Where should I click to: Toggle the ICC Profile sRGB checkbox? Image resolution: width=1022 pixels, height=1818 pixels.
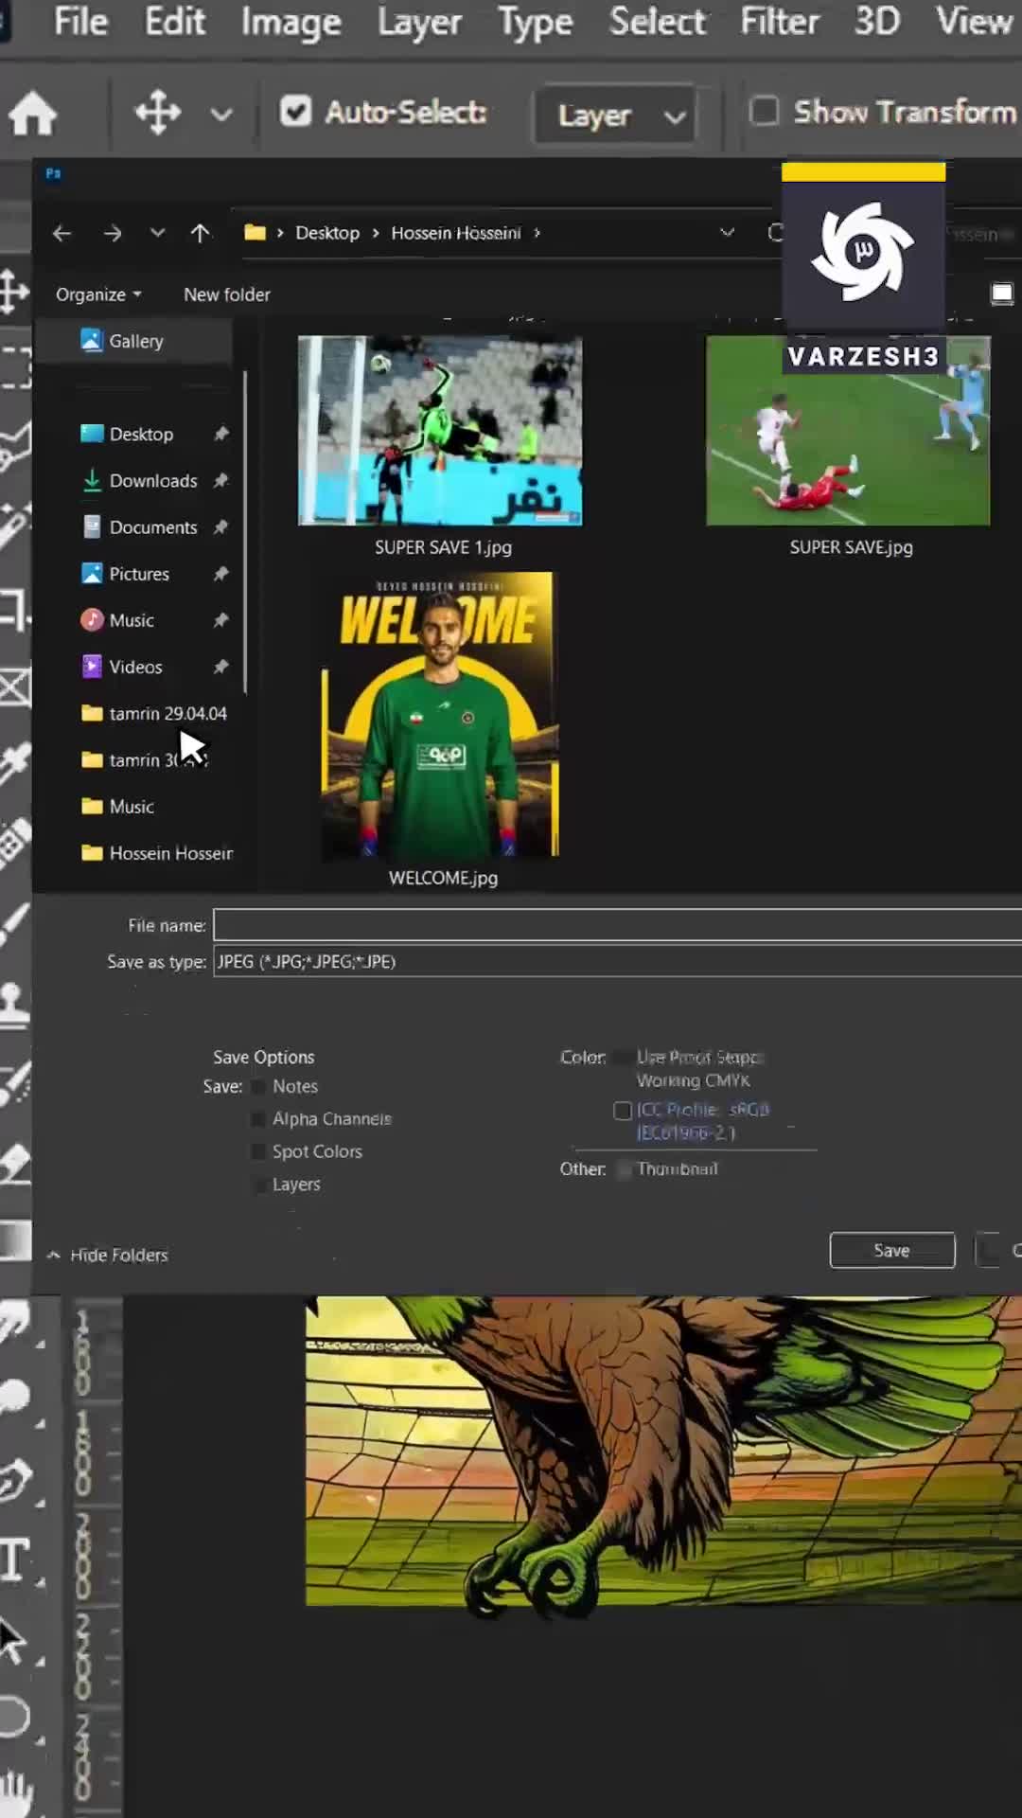[623, 1111]
